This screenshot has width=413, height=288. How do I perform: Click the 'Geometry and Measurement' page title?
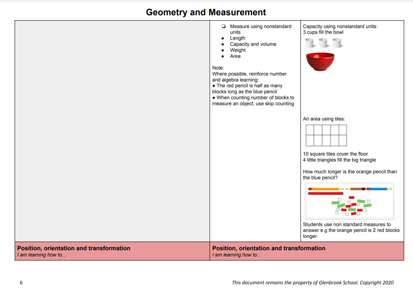206,13
